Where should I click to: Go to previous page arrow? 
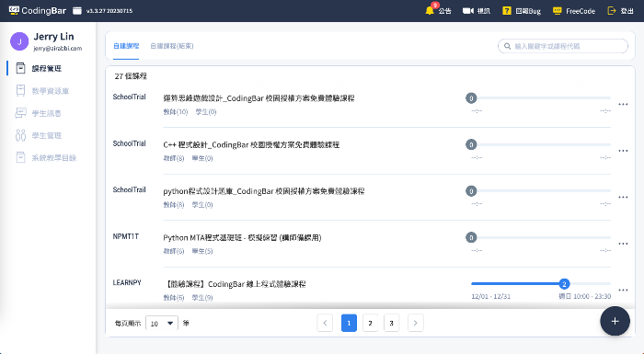pyautogui.click(x=325, y=323)
